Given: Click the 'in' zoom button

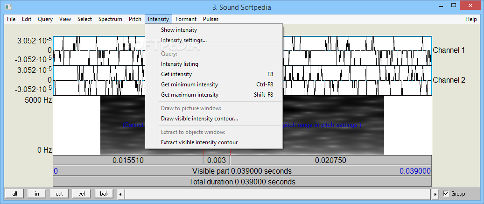Looking at the screenshot, I should 37,194.
